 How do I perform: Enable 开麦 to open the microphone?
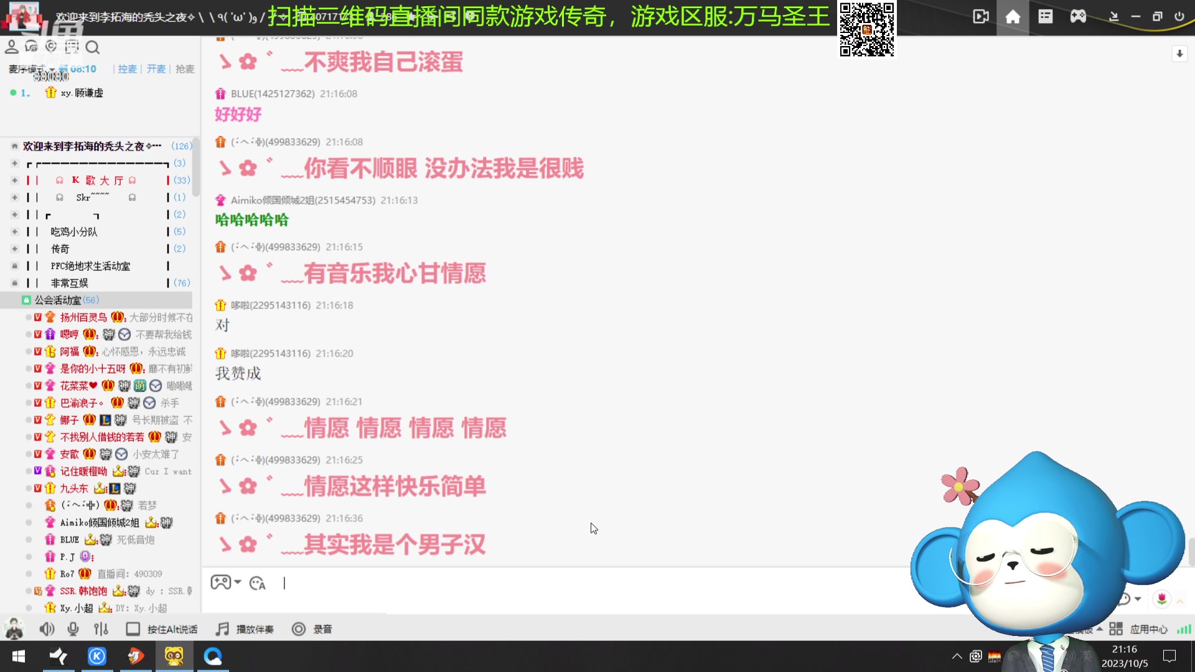(156, 69)
